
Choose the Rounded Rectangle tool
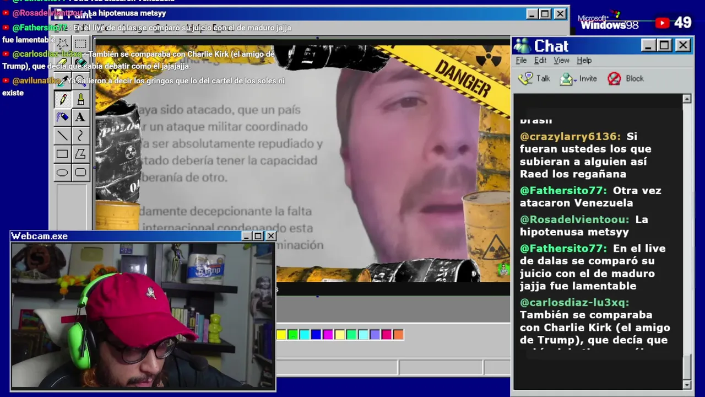pyautogui.click(x=80, y=173)
